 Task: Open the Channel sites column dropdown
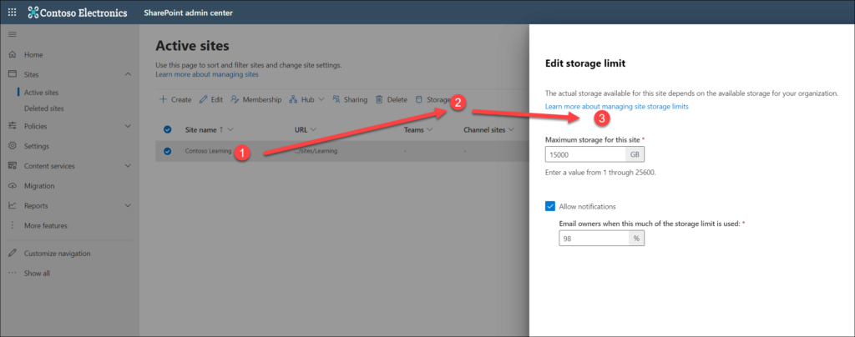click(512, 130)
